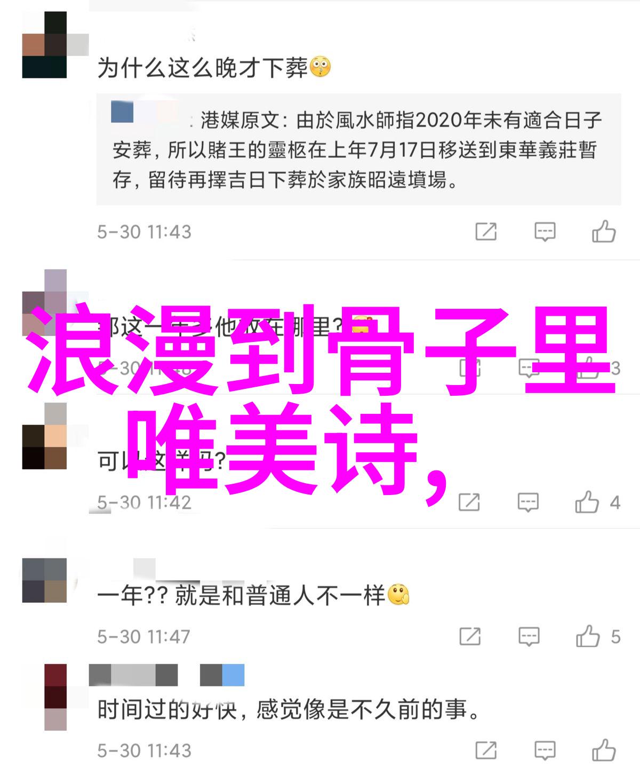Image resolution: width=640 pixels, height=775 pixels.
Task: Like the 为什么这么晚才下葬 comment
Action: (x=604, y=231)
